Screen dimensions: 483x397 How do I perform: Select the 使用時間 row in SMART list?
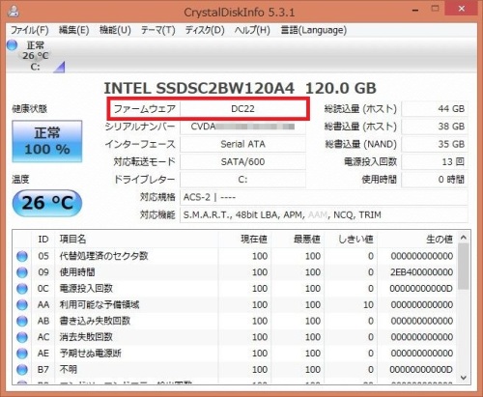235,272
